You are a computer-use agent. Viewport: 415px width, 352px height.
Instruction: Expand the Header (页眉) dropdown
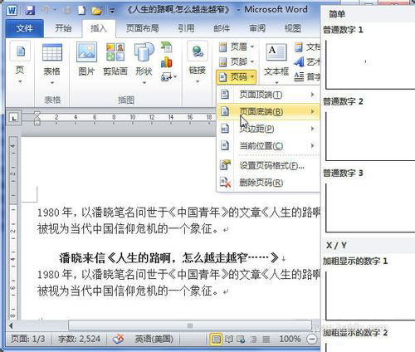[x=237, y=47]
